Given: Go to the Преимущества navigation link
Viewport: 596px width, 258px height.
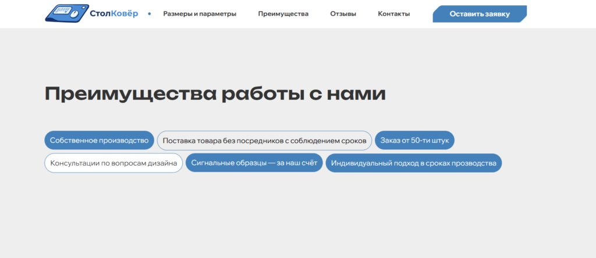Looking at the screenshot, I should 283,14.
